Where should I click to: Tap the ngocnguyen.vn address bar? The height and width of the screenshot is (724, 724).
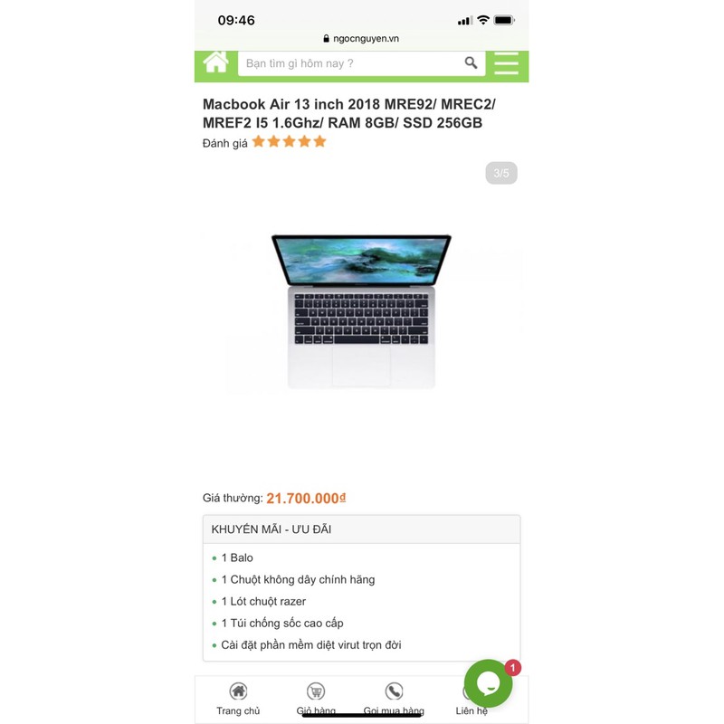pos(361,38)
